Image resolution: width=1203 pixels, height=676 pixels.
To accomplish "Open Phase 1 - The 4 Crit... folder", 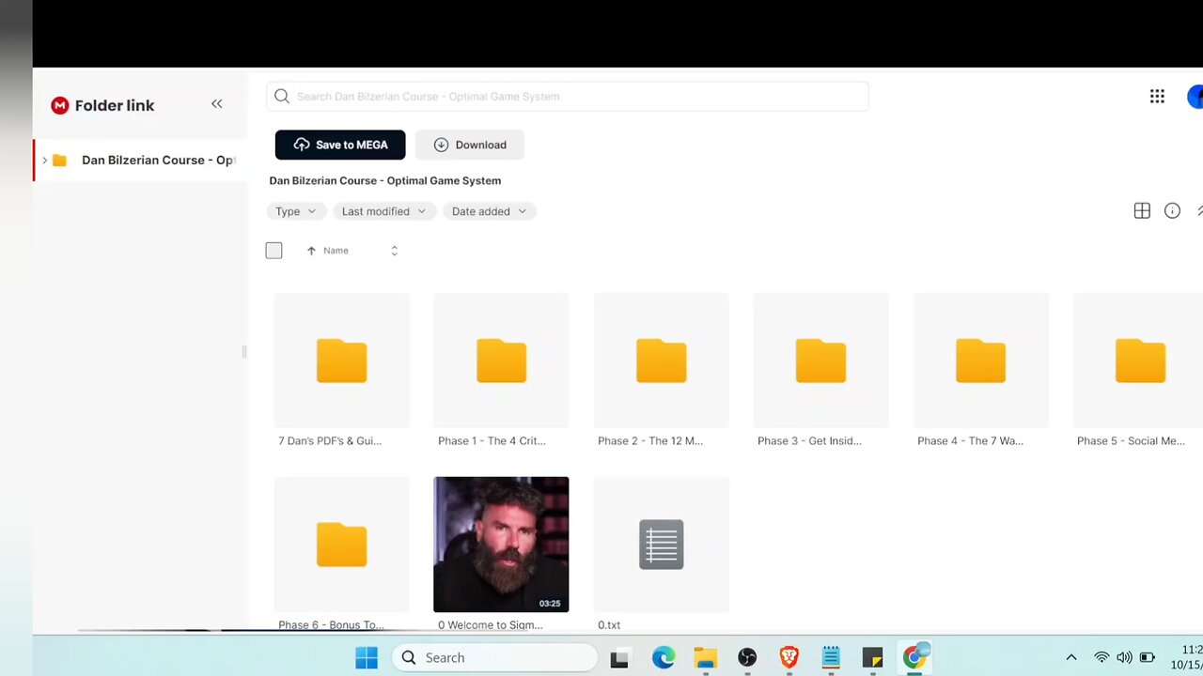I will coord(501,361).
